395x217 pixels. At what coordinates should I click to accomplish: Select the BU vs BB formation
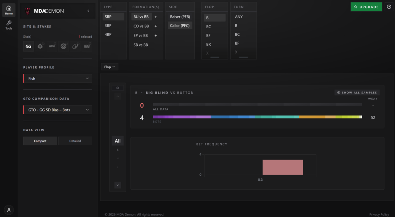point(141,17)
